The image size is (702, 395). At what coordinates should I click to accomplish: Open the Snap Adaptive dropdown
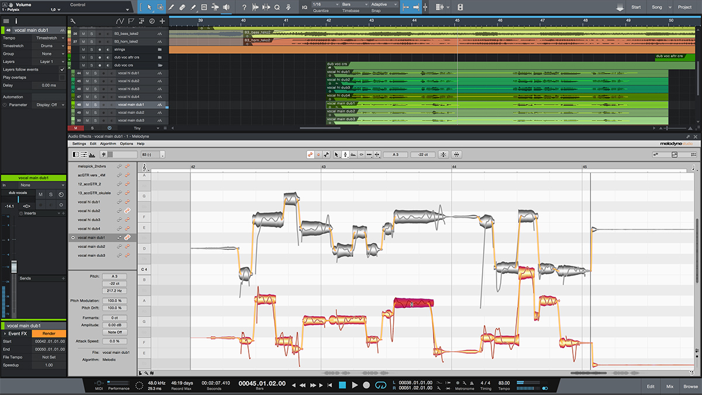(x=384, y=4)
